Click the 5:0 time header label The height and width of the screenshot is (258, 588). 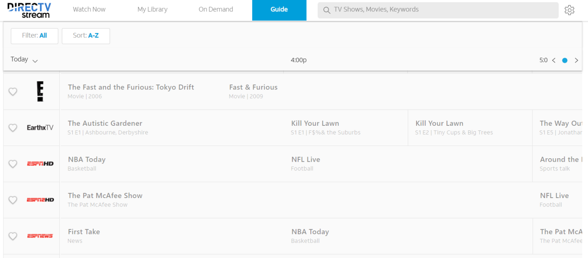pos(544,60)
